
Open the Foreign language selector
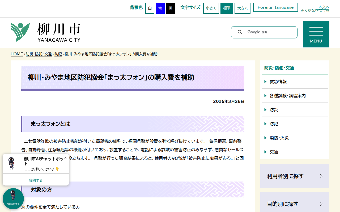point(275,7)
